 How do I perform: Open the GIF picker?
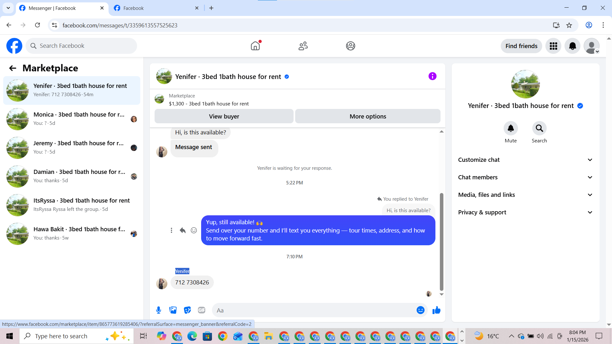click(x=201, y=310)
